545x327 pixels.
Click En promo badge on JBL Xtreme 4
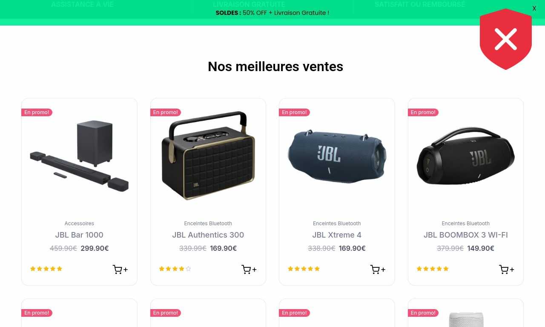[x=294, y=112]
